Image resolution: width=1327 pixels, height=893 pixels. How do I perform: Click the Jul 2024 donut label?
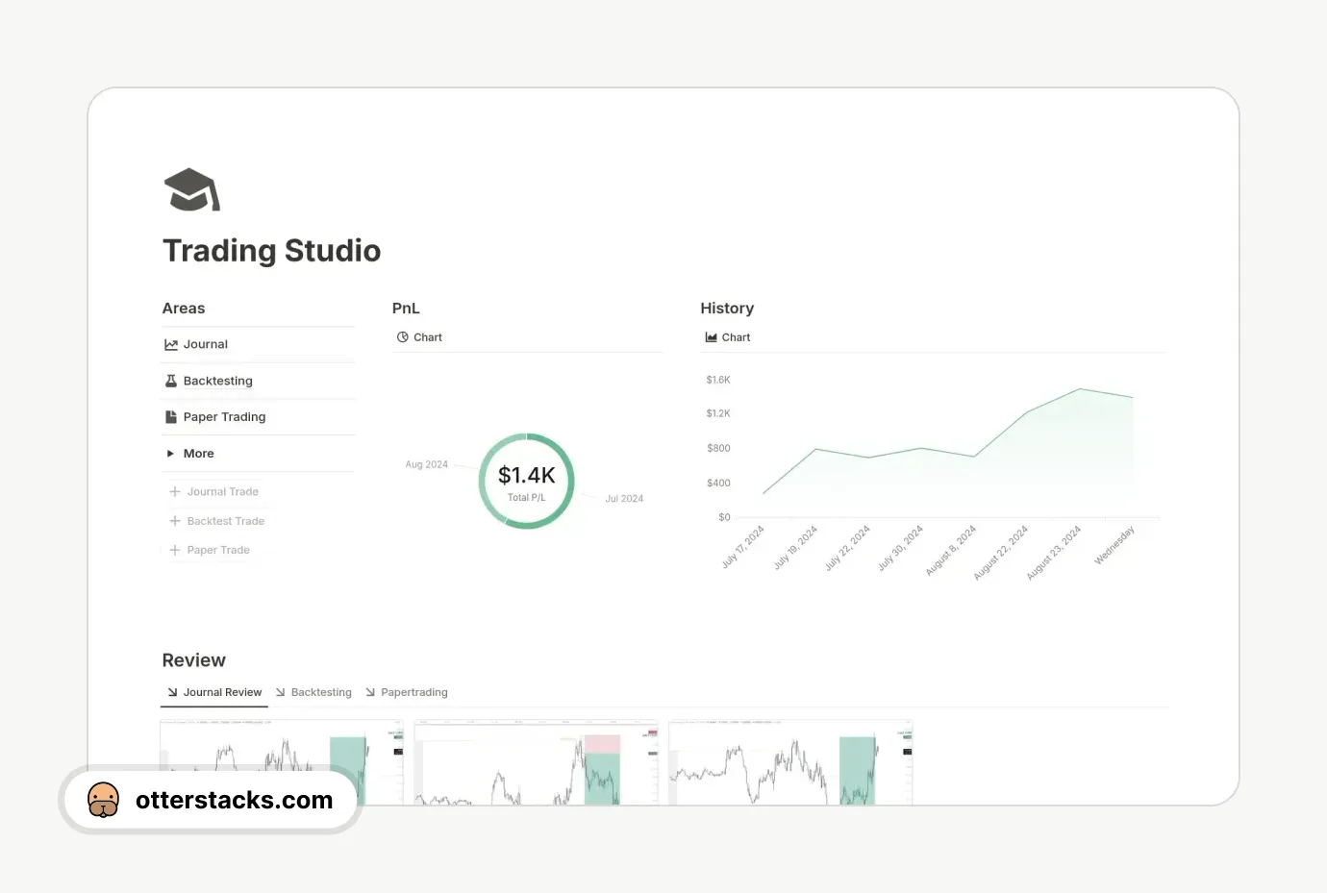(624, 499)
